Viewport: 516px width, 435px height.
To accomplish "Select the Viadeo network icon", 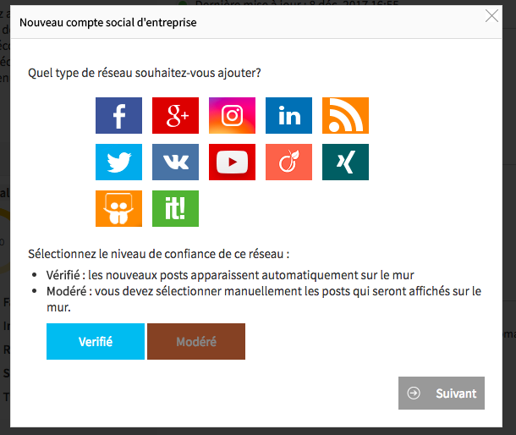I will click(288, 162).
